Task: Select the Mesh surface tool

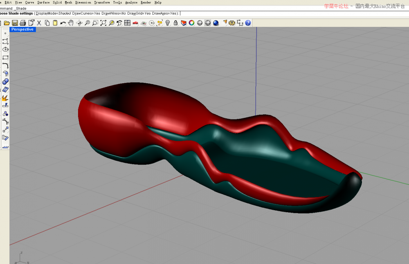Action: [x=5, y=89]
